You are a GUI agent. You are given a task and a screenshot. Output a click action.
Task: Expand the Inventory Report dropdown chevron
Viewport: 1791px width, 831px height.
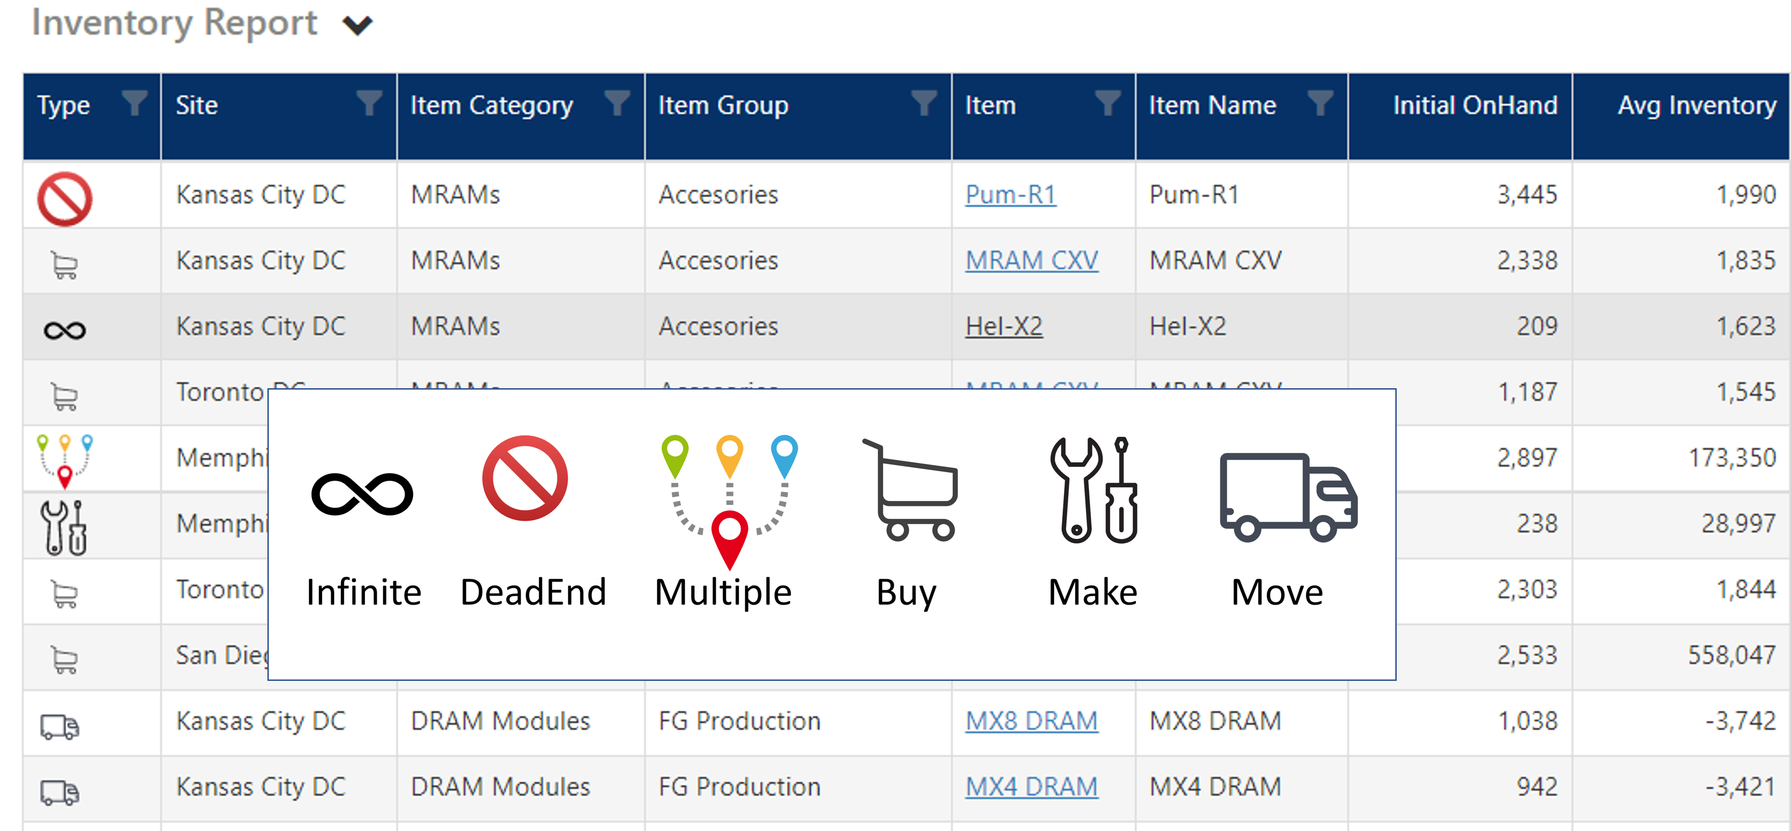point(358,26)
